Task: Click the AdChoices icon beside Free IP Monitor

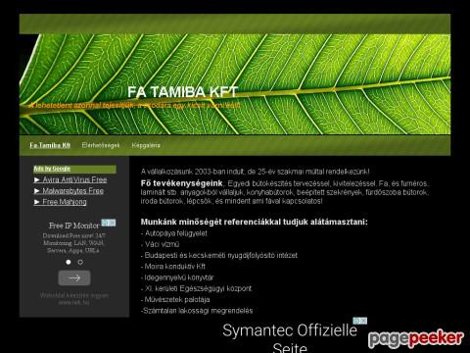Action: click(109, 223)
